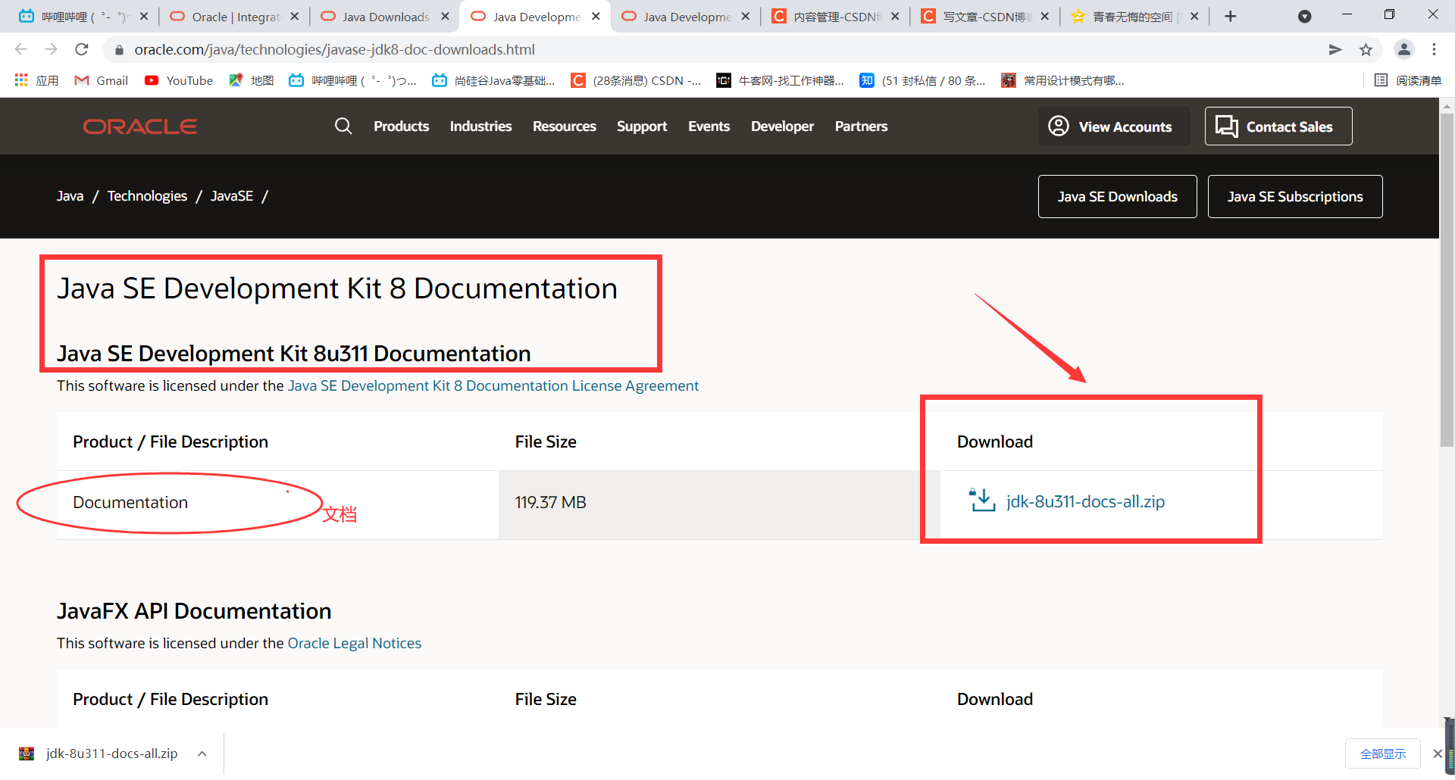Select the Contact Sales chat icon
Viewport: 1455px width, 780px height.
(x=1226, y=126)
